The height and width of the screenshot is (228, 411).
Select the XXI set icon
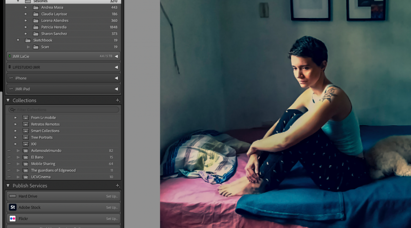26,144
